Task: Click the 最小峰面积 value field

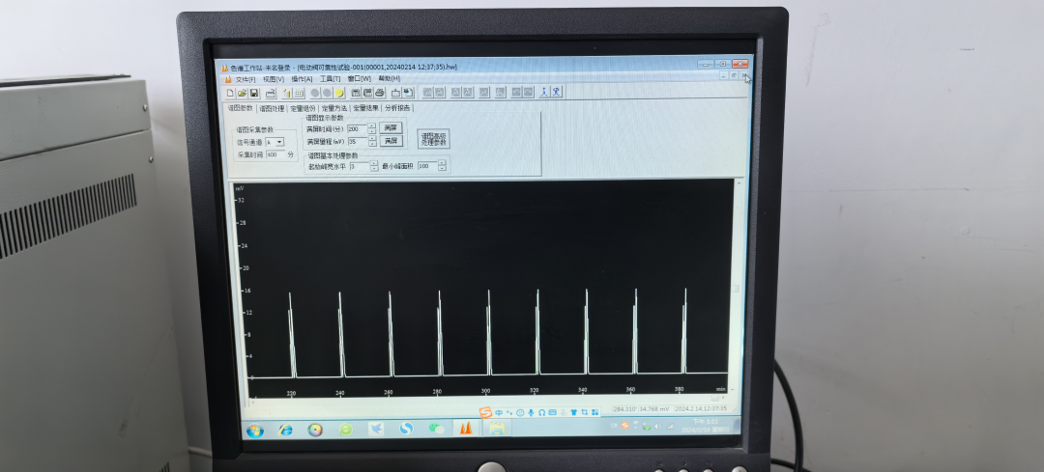Action: coord(427,166)
